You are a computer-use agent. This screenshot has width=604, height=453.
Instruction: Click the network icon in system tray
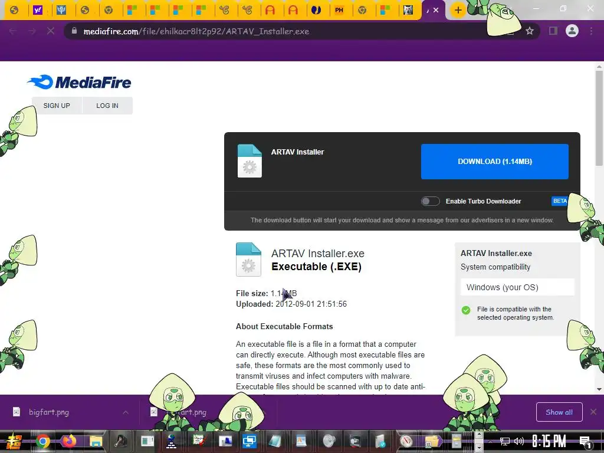[505, 441]
